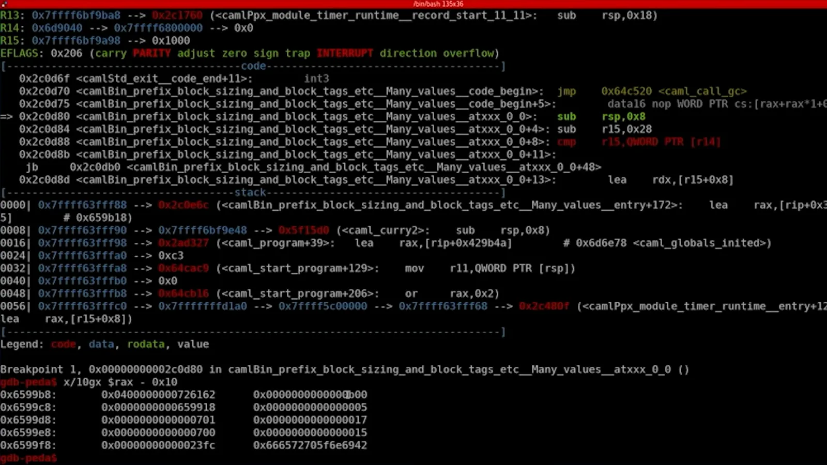Screen dimensions: 827x465
Task: Click address 0x2c0d75 in code listing
Action: click(44, 104)
